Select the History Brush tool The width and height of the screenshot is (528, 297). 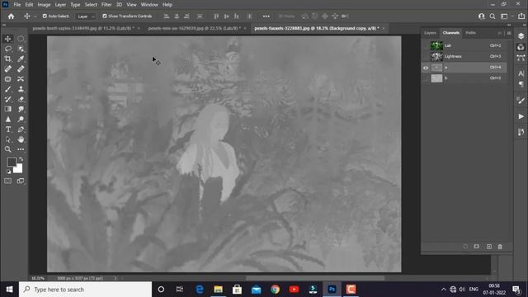click(8, 99)
